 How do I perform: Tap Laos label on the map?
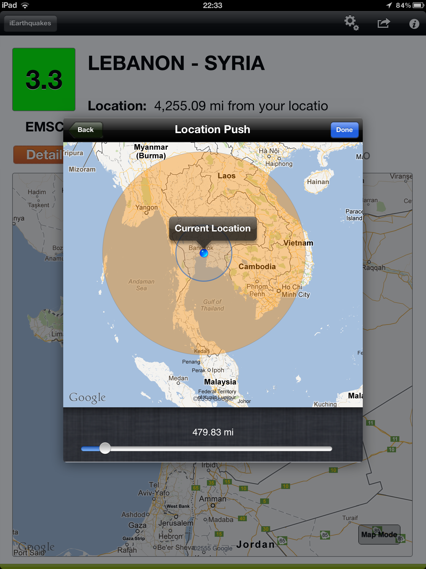pos(227,176)
